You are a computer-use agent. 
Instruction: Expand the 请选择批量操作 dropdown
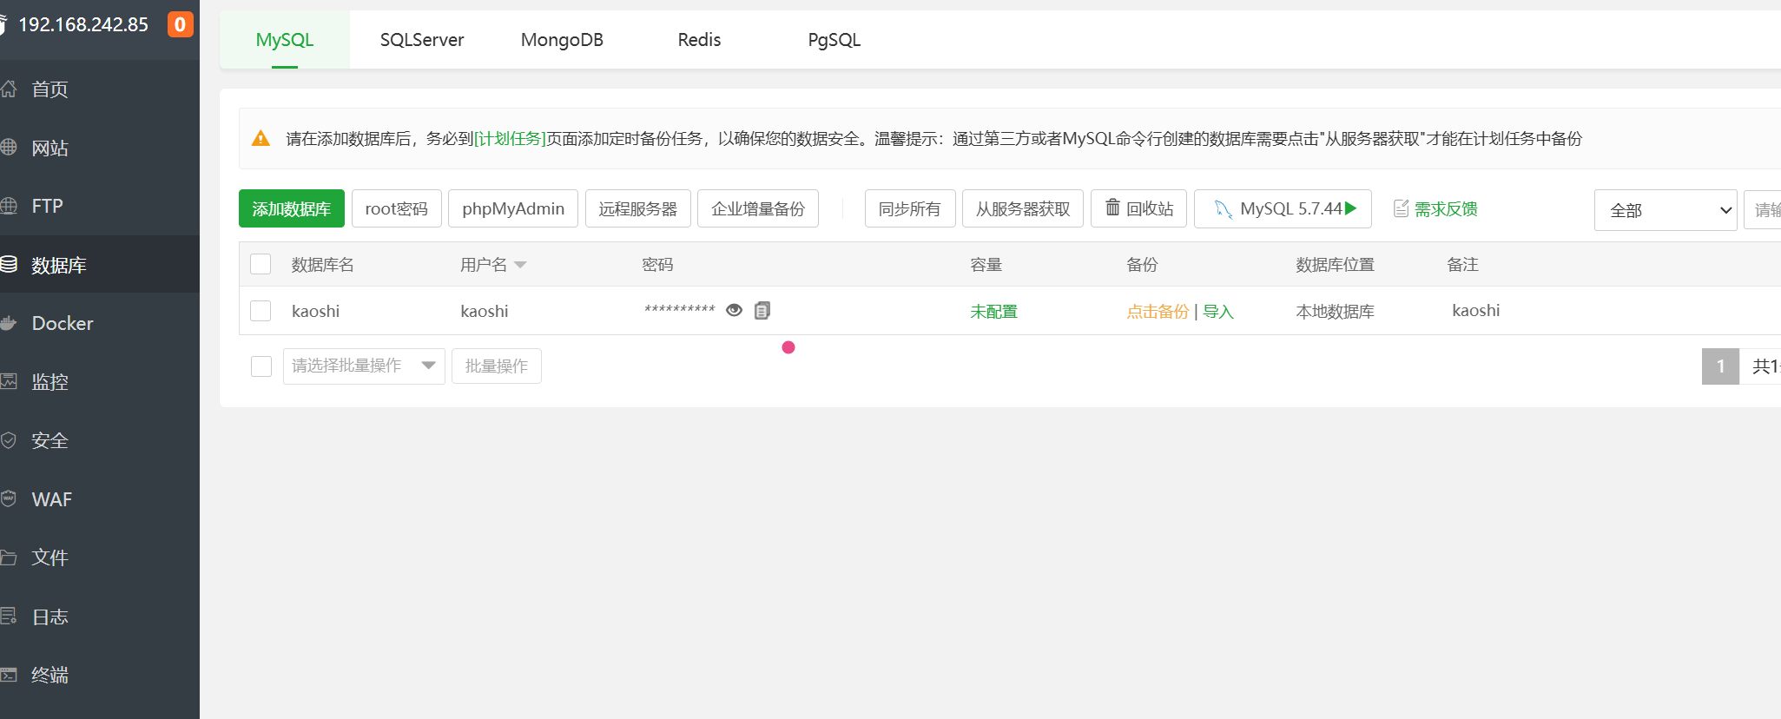point(363,366)
